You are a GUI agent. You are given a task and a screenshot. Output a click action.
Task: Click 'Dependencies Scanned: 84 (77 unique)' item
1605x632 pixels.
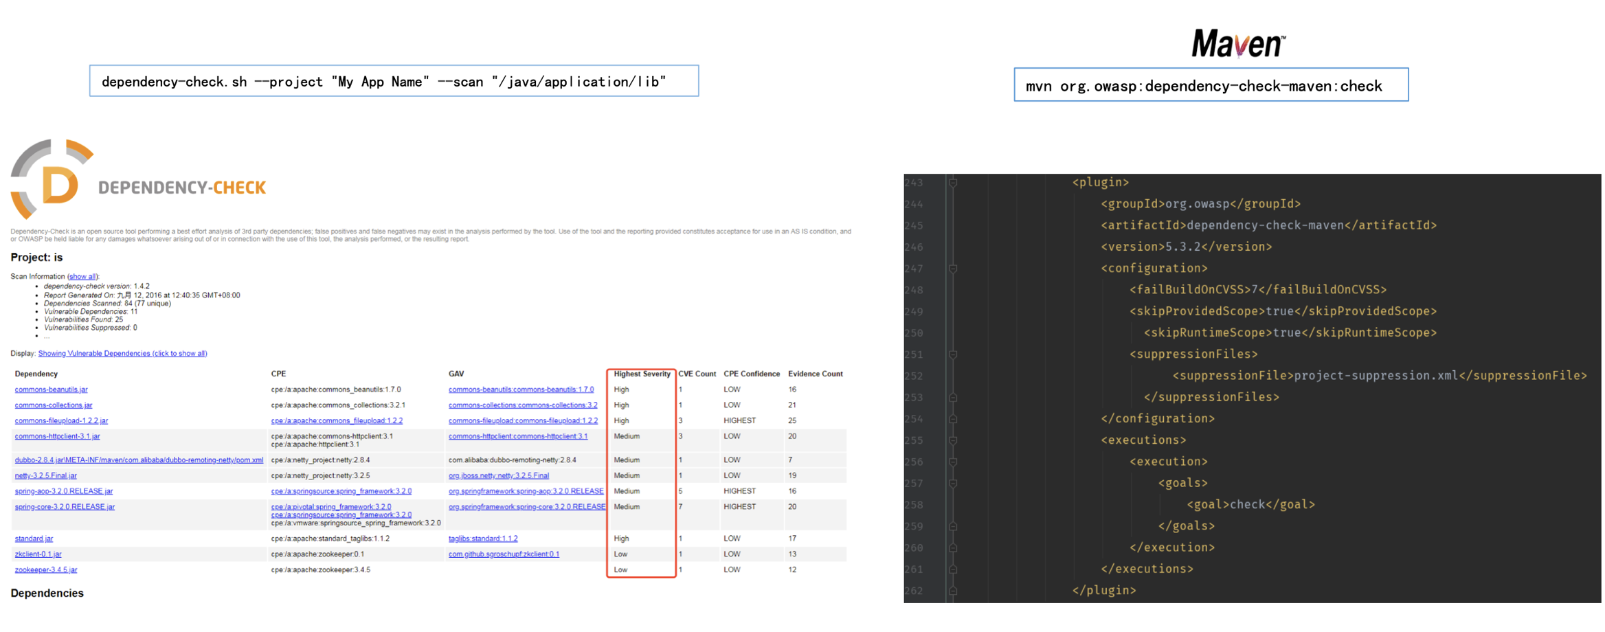point(107,304)
